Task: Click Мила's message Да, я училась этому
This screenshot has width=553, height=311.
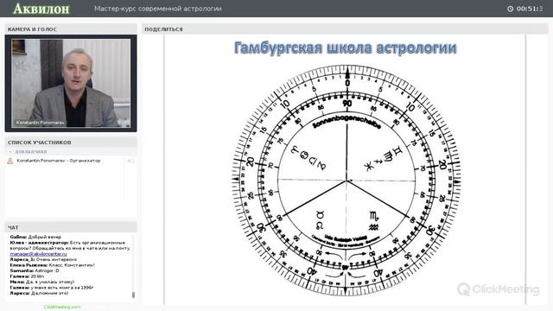Action: tap(42, 282)
